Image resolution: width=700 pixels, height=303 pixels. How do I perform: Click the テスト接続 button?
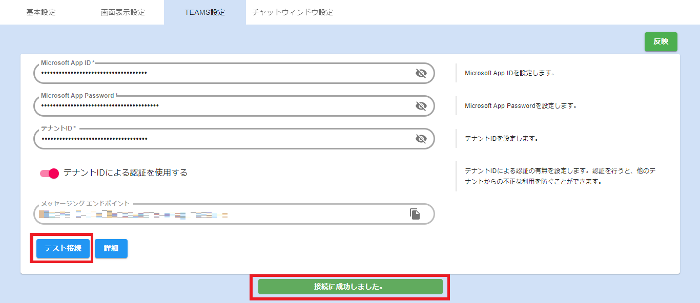point(63,248)
